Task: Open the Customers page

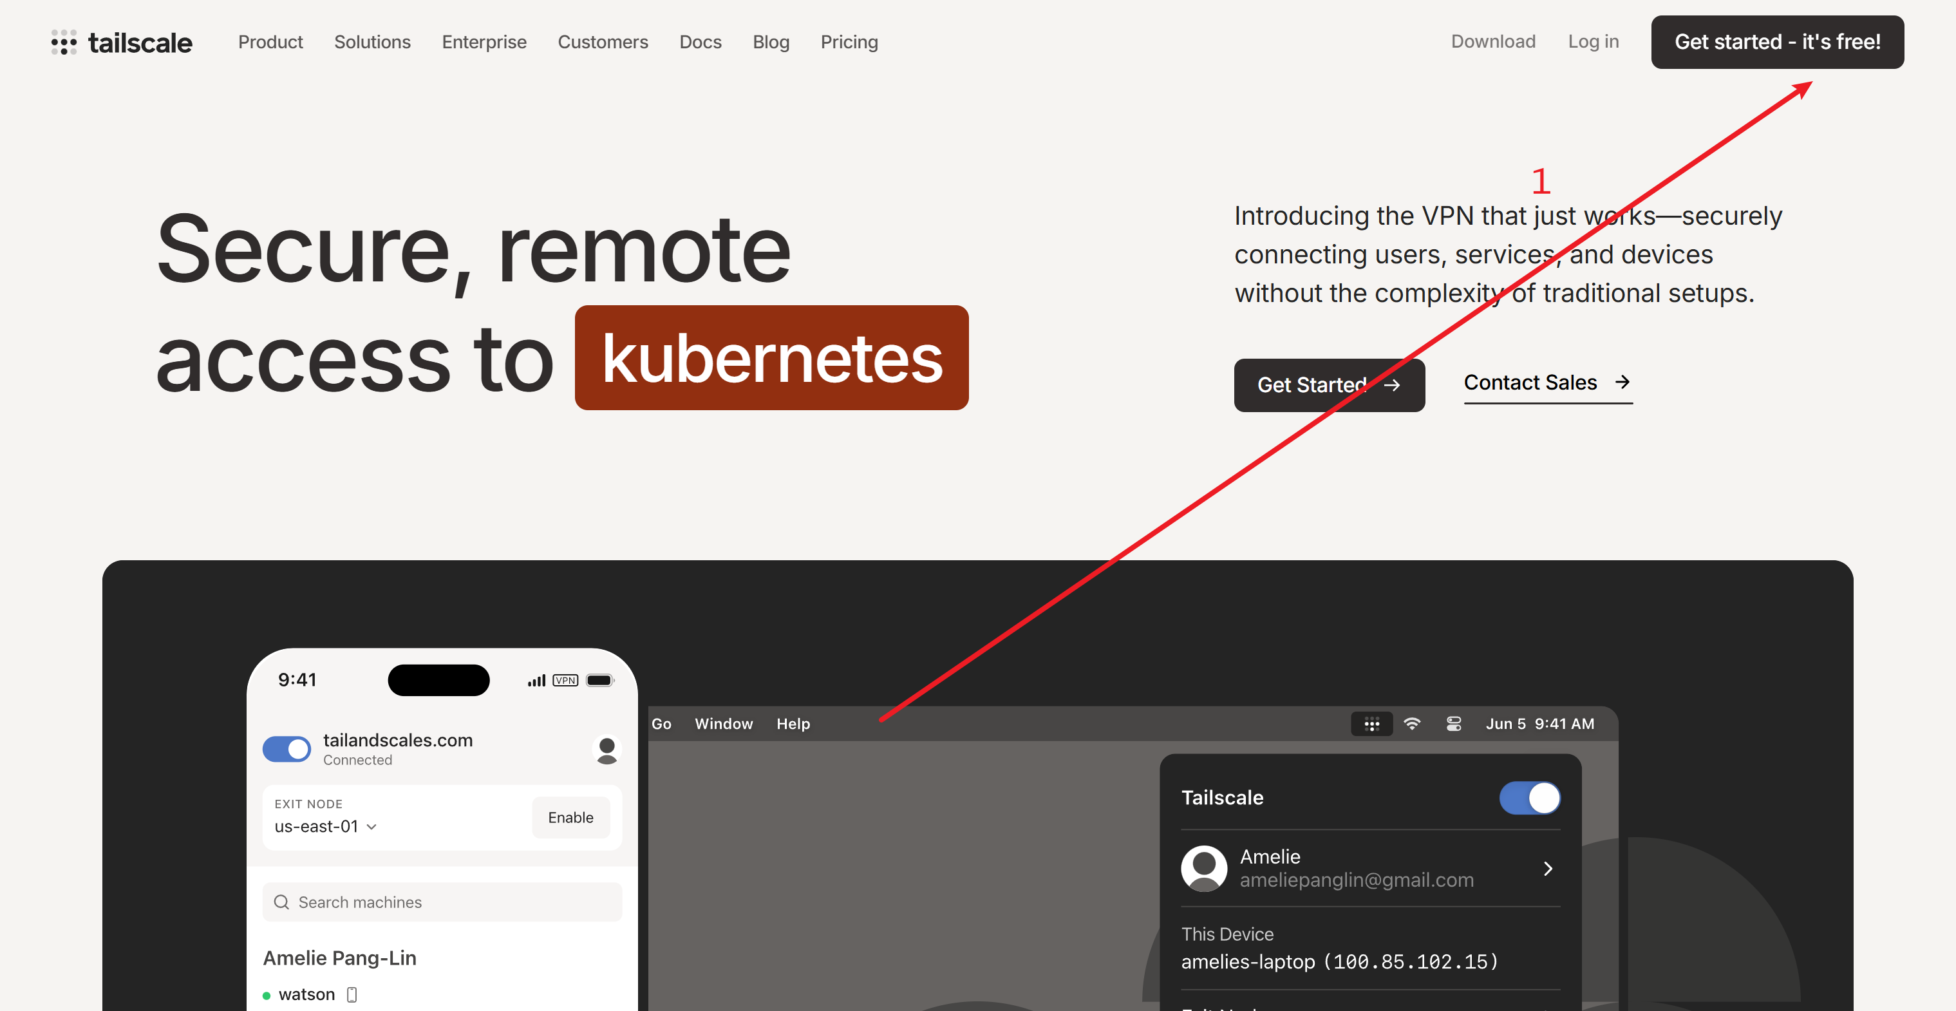Action: tap(602, 42)
